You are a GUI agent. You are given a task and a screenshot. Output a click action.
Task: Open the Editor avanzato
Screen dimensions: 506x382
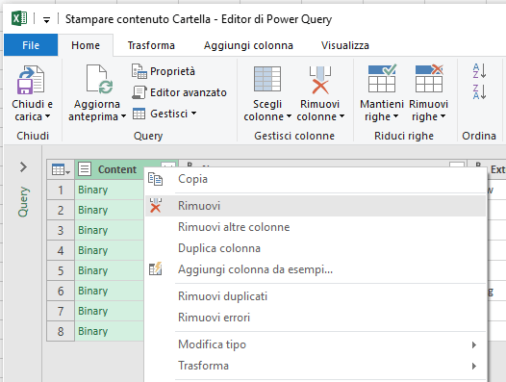179,92
